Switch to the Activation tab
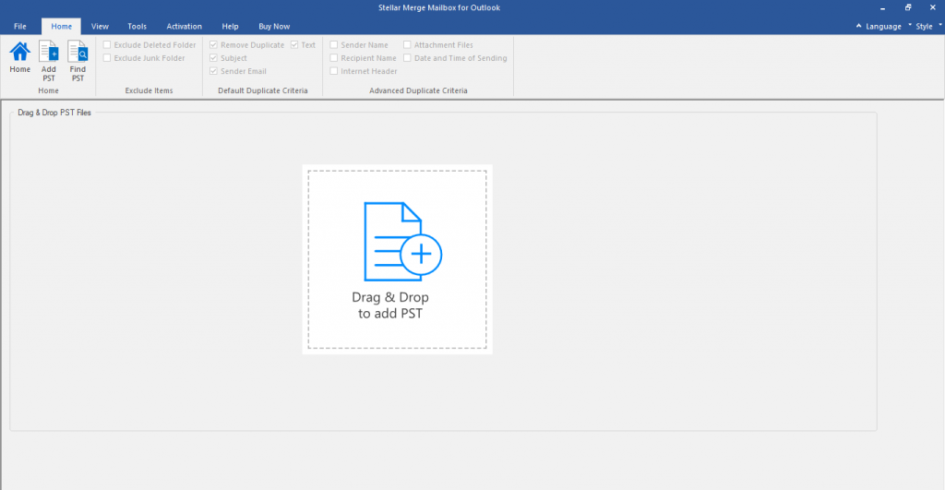 tap(185, 27)
